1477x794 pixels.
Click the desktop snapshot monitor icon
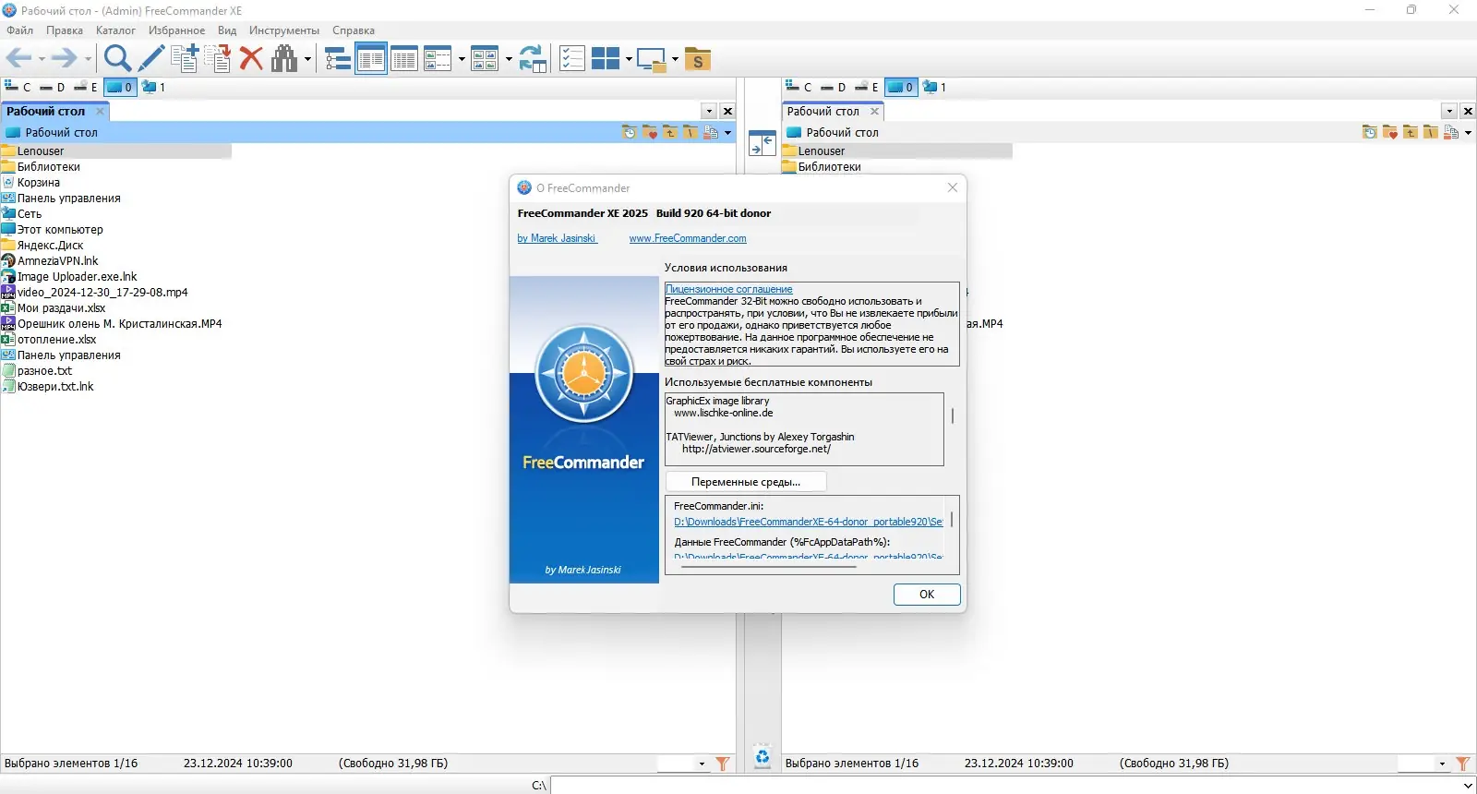pyautogui.click(x=652, y=59)
